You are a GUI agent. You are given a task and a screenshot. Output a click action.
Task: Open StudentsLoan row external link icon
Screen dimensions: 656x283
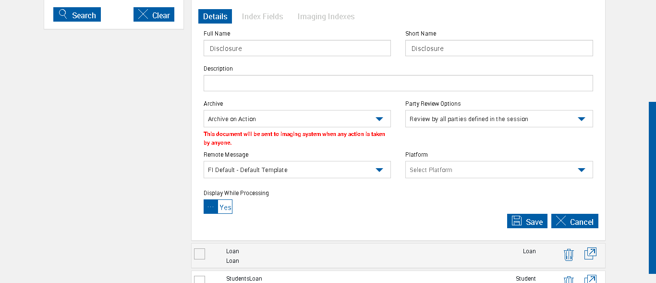(x=590, y=279)
